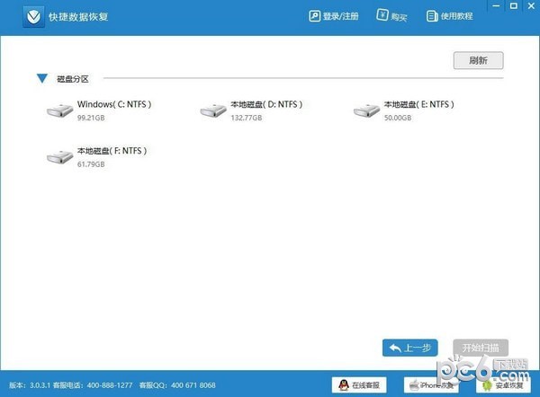Select the F: local disk icon

[59, 157]
